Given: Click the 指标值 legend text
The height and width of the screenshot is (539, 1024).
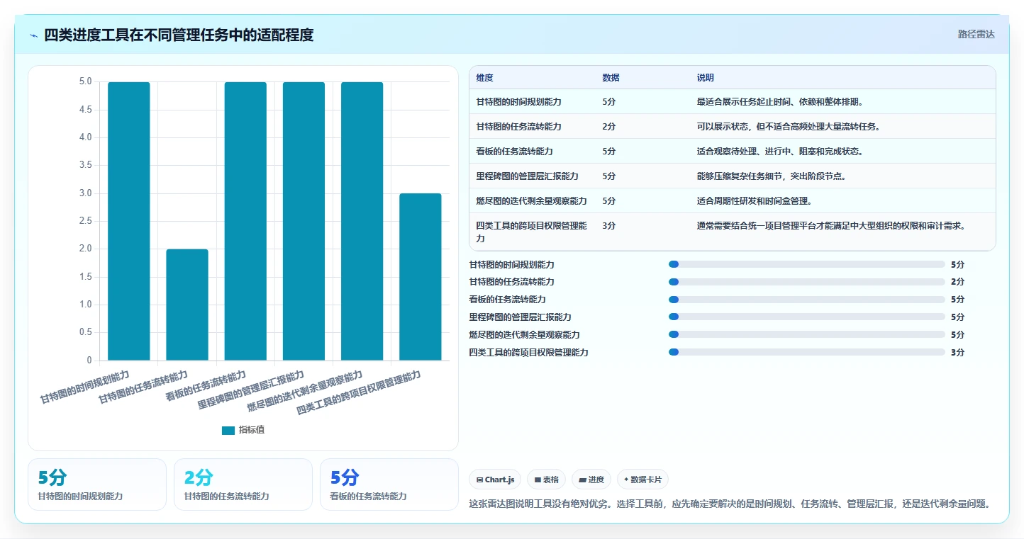Looking at the screenshot, I should click(252, 431).
